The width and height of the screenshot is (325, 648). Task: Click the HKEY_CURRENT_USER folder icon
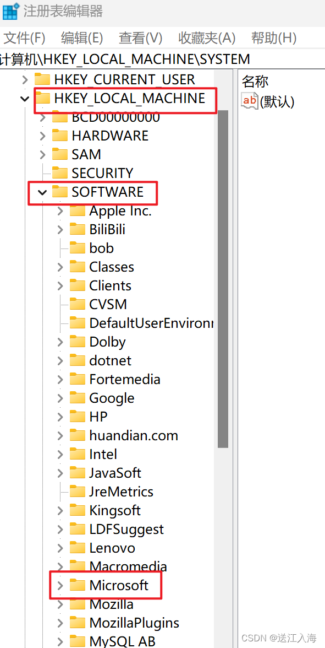(x=42, y=79)
